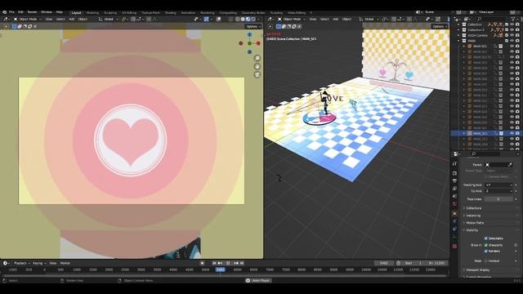Switch to the Modeling workspace tab
This screenshot has width=523, height=294.
(x=92, y=13)
